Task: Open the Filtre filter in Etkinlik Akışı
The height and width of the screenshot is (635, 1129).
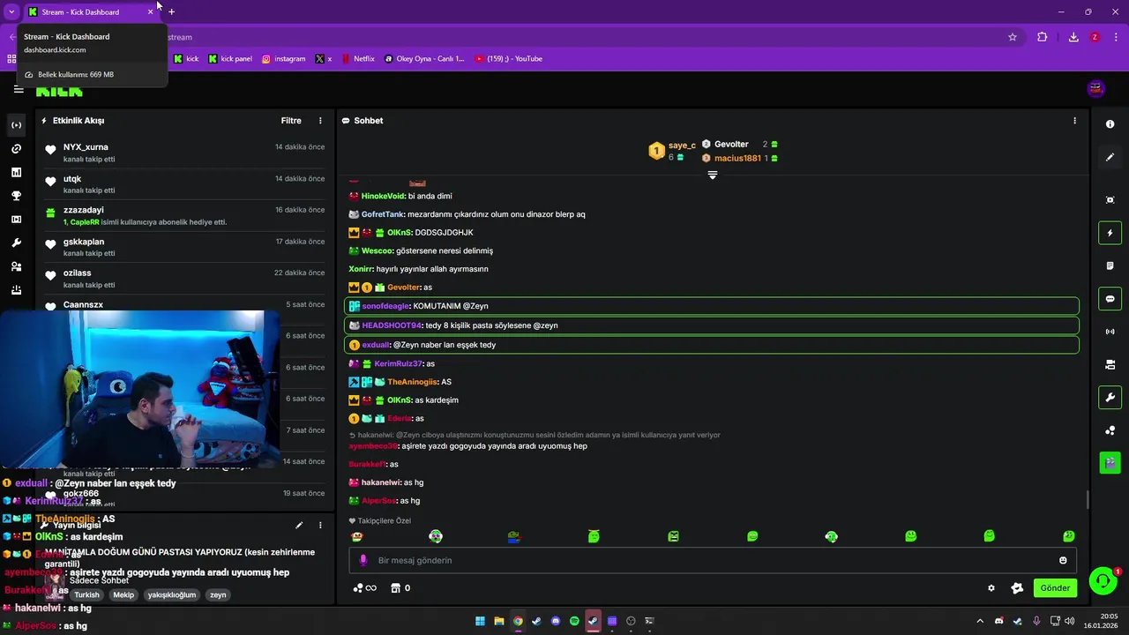Action: coord(291,121)
